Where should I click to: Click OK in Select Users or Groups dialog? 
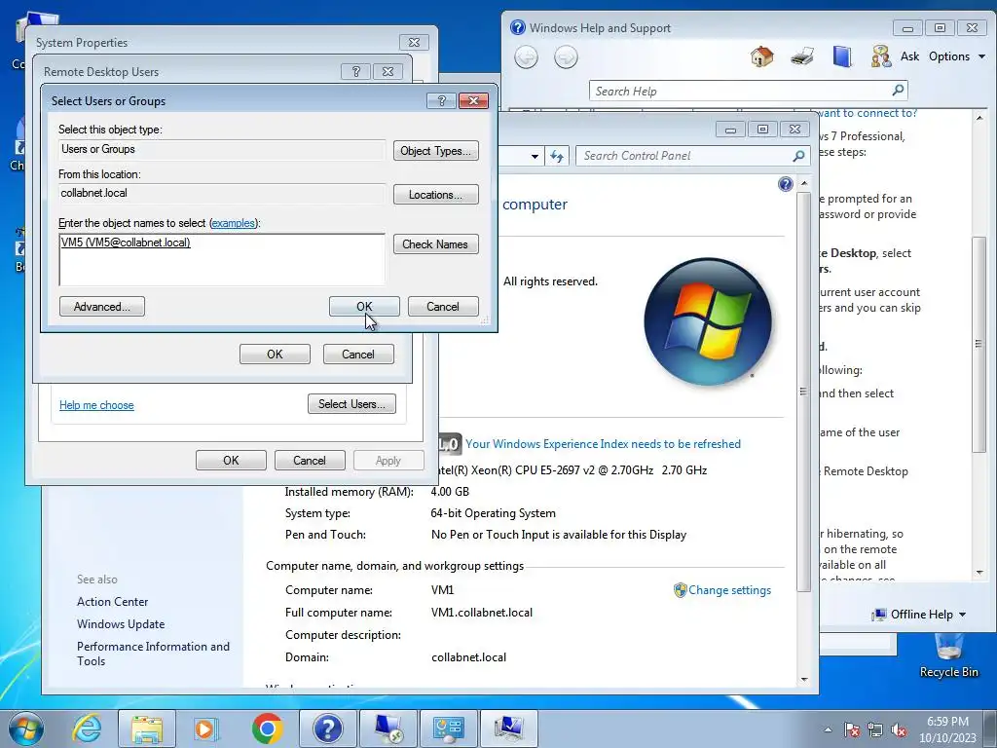click(364, 307)
